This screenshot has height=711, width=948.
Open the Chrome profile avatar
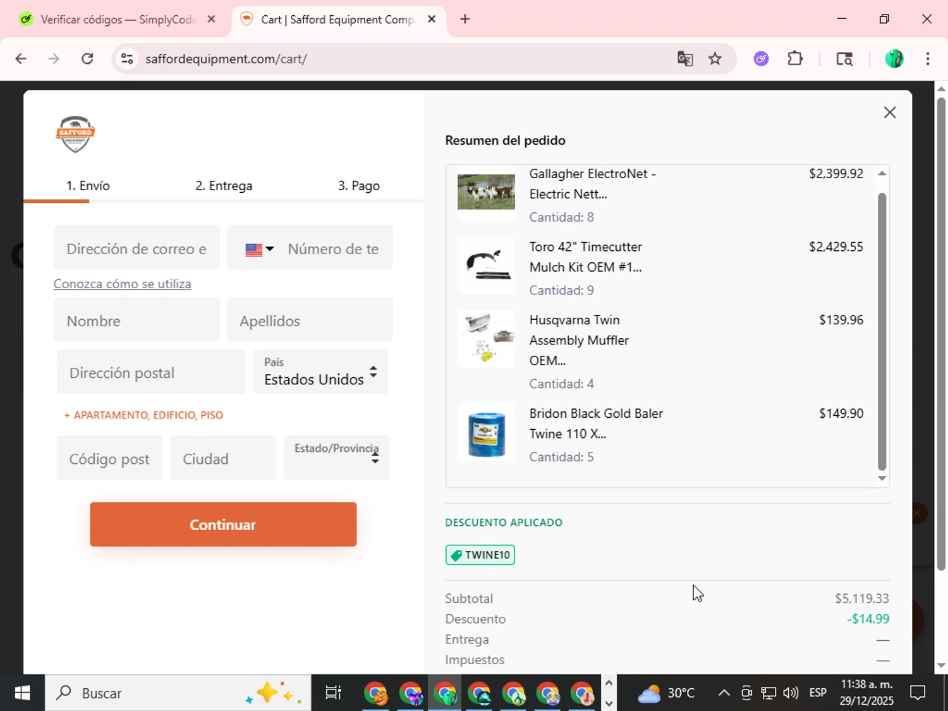pyautogui.click(x=894, y=59)
